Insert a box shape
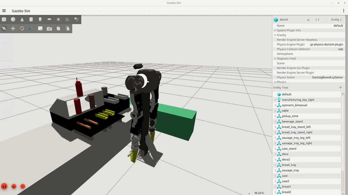The height and width of the screenshot is (195, 348). (x=4, y=19)
